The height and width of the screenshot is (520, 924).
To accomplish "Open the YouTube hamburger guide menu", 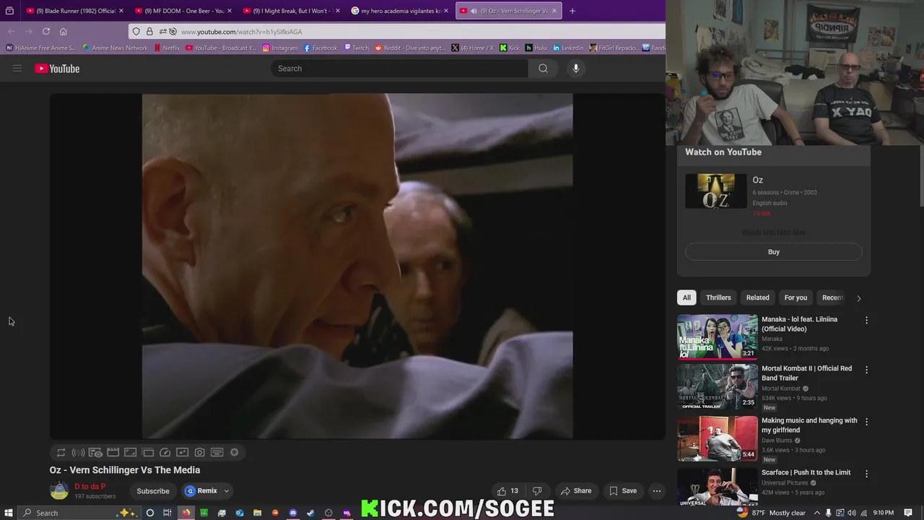I will click(17, 69).
